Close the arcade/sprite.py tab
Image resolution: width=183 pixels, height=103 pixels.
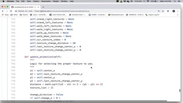pyautogui.click(x=38, y=7)
